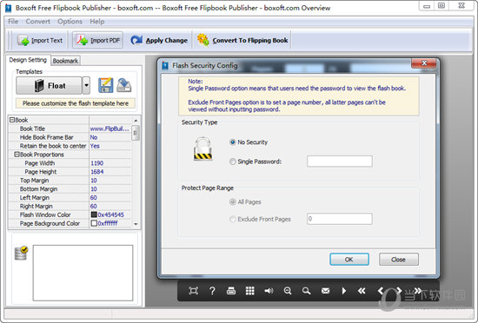
Task: Go to last page double-right arrow
Action: click(x=417, y=291)
